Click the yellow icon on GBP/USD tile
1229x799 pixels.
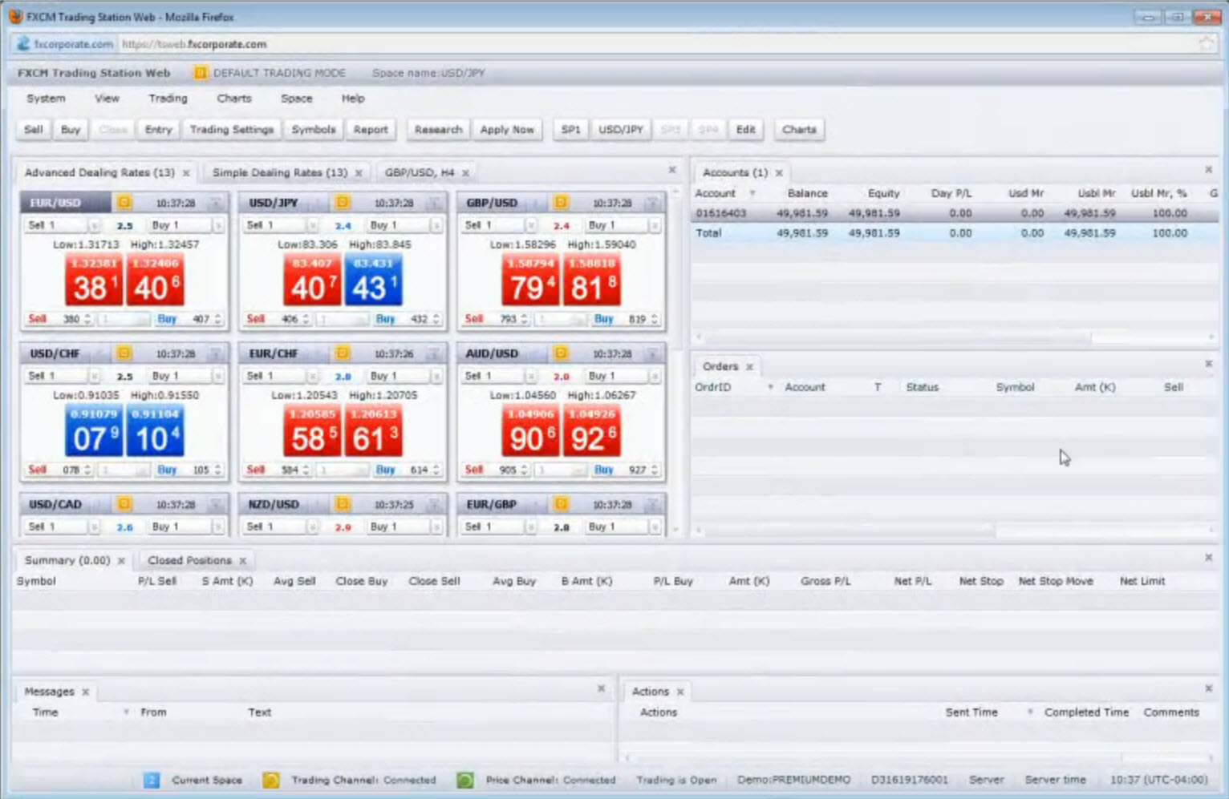[x=561, y=202]
